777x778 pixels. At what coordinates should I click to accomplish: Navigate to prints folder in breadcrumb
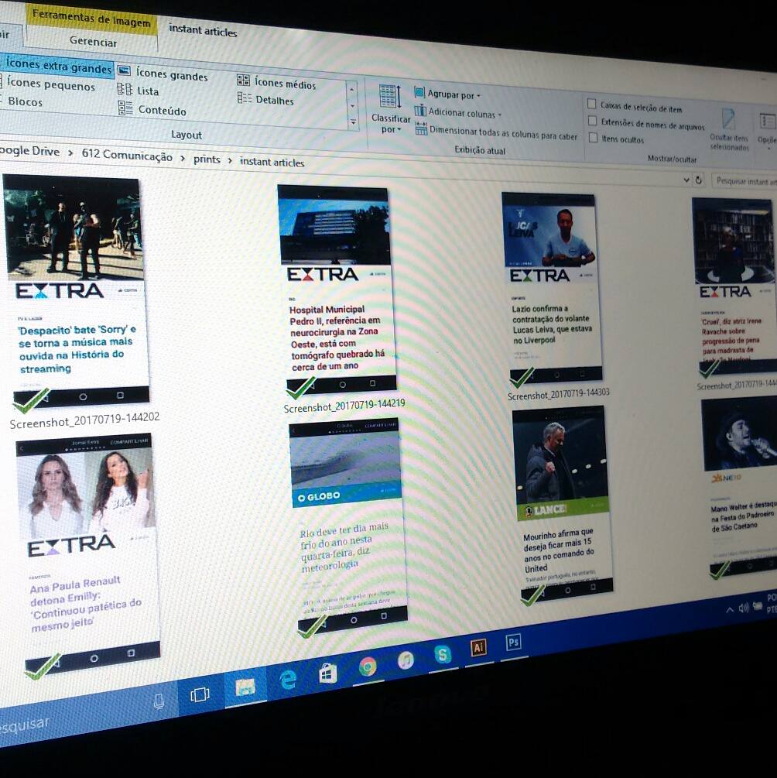coord(207,159)
